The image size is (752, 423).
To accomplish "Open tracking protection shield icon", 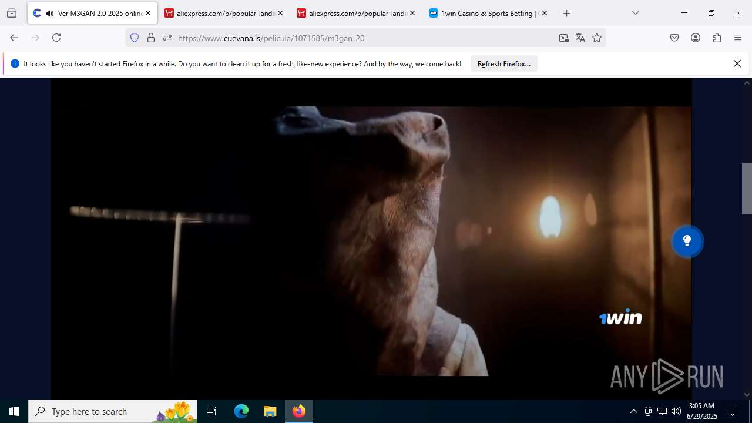I will click(135, 38).
